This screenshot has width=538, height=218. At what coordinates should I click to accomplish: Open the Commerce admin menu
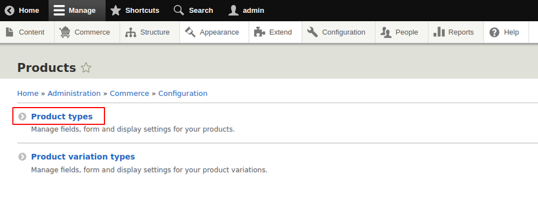coord(87,32)
